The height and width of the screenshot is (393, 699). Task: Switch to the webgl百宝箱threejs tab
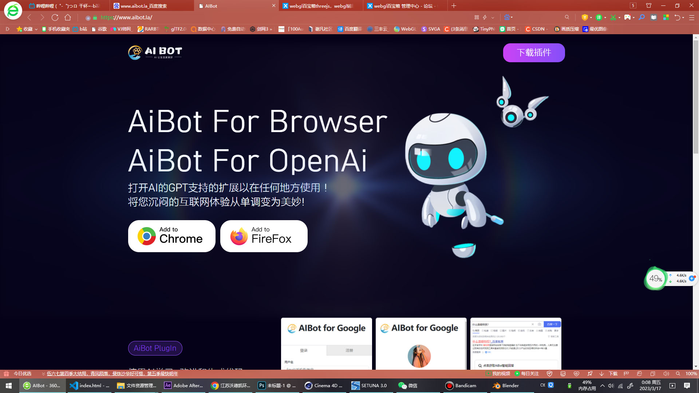(321, 6)
